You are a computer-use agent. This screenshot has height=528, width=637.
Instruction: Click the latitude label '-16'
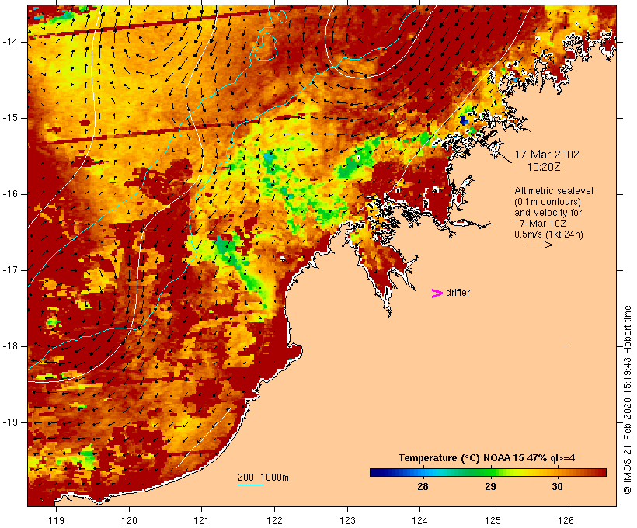coord(9,194)
